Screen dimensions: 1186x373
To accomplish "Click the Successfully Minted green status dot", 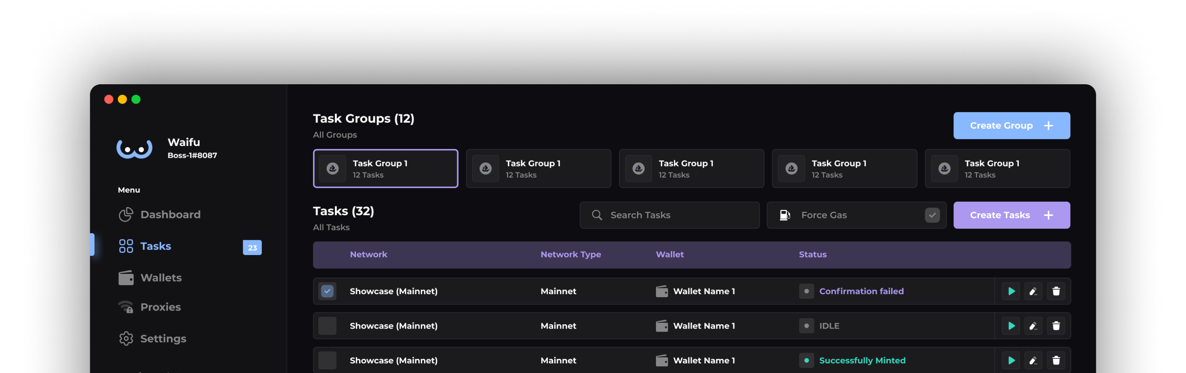I will (x=806, y=361).
